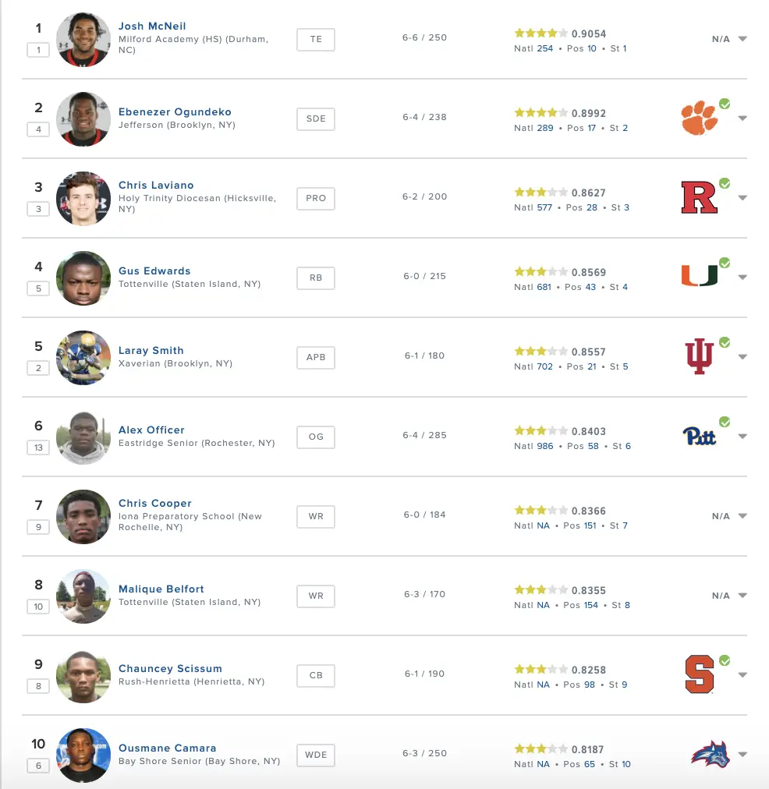The image size is (769, 789).
Task: Click the Syracuse S logo
Action: (x=700, y=674)
